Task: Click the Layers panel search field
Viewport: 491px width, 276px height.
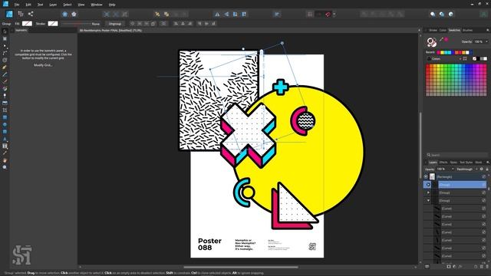Action: coord(457,155)
